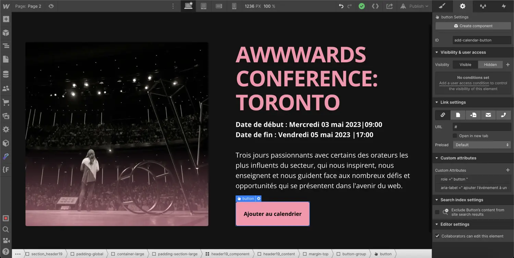
Task: Select the mobile landscape breakpoint
Action: pyautogui.click(x=219, y=6)
